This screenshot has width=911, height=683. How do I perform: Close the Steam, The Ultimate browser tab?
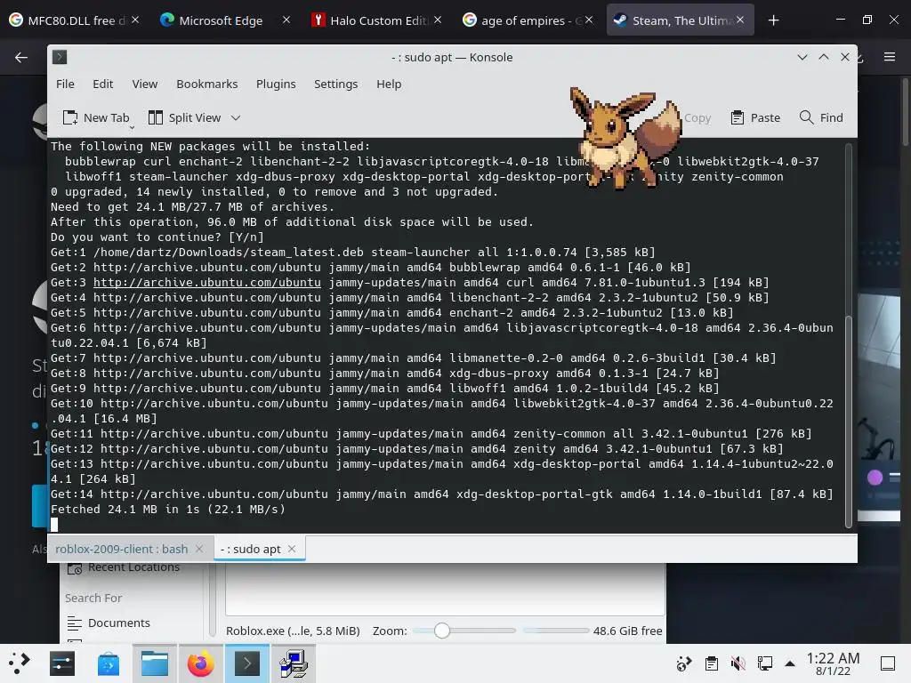click(740, 20)
